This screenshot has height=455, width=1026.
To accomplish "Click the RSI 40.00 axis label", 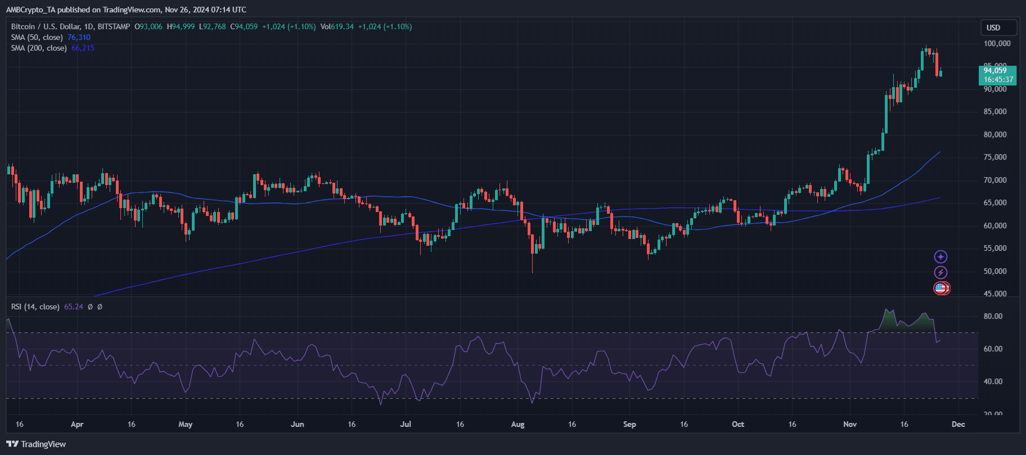I will point(993,381).
